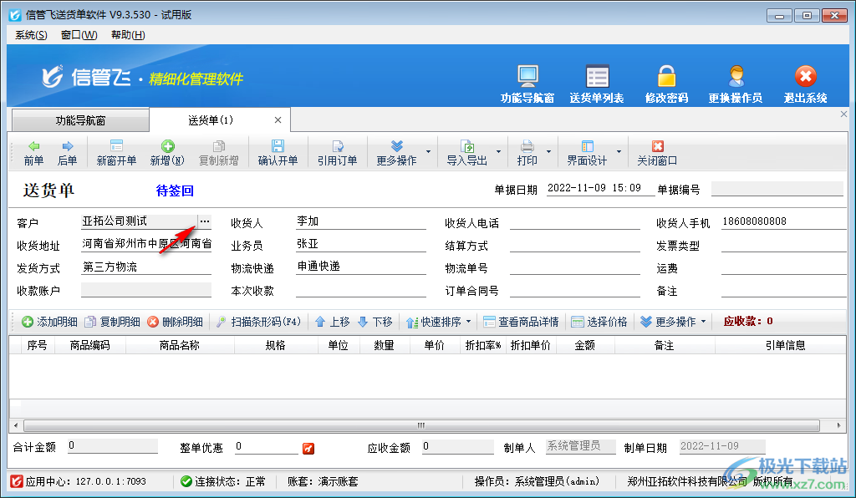Click the 结算方式 input field

pos(575,244)
